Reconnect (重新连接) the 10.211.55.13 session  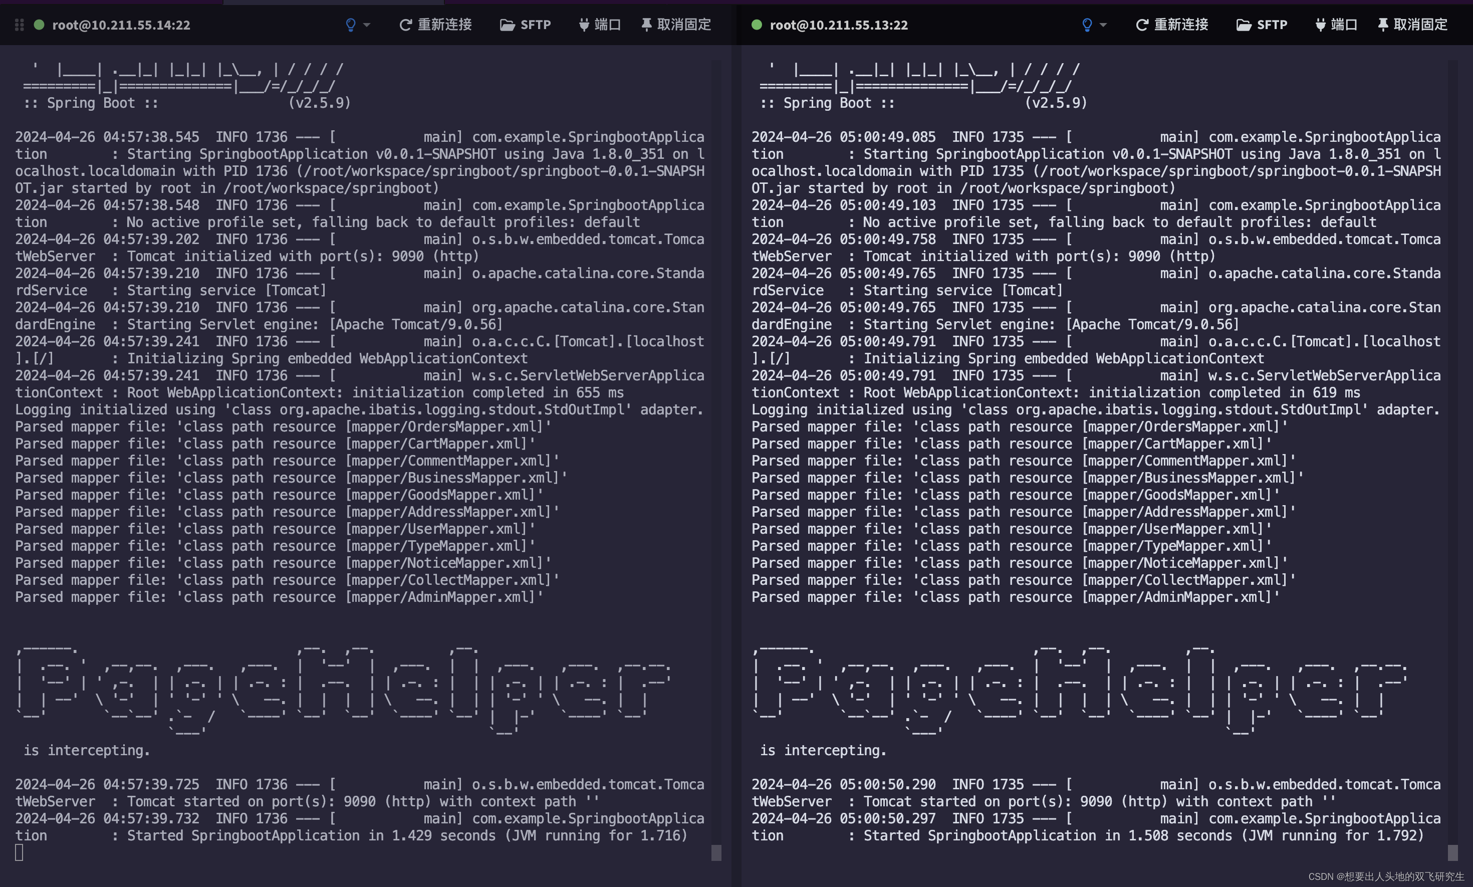tap(1172, 25)
